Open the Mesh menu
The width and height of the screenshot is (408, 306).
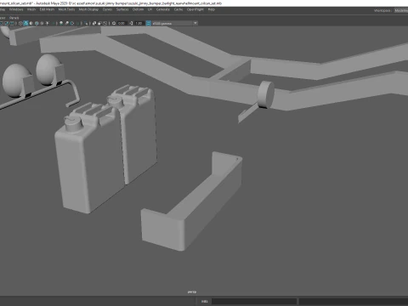pyautogui.click(x=31, y=9)
